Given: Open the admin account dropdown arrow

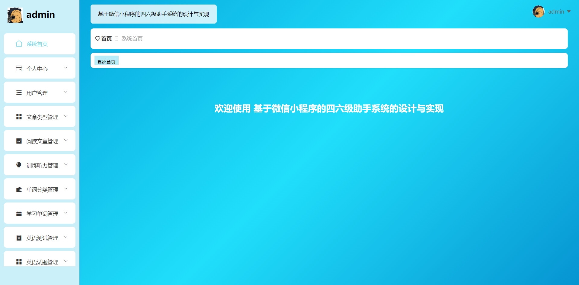Looking at the screenshot, I should point(569,11).
